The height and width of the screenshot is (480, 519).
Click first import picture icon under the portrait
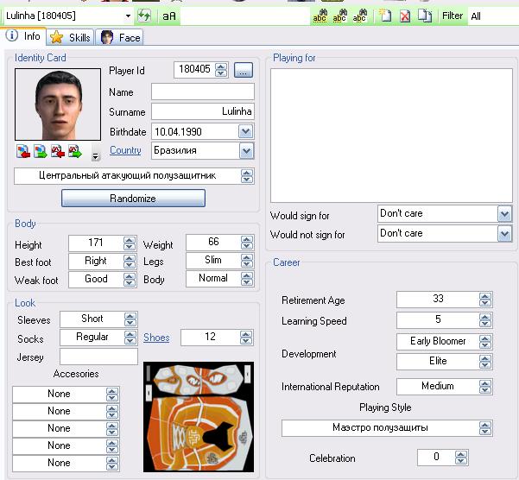coord(23,151)
